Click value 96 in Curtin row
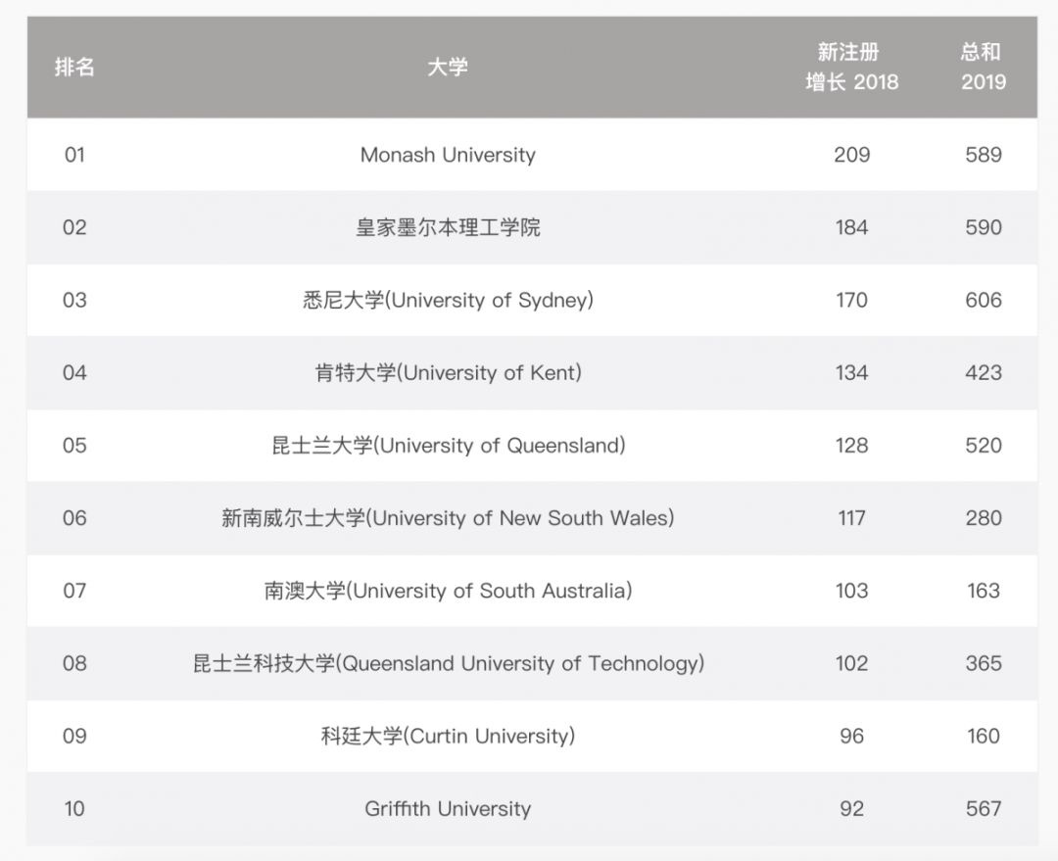Image resolution: width=1058 pixels, height=861 pixels. click(x=851, y=737)
